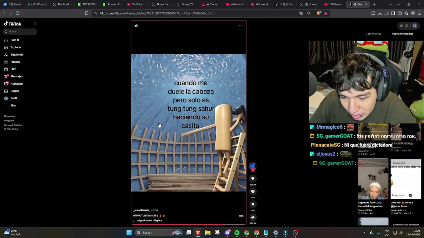Open Spotify from the taskbar
This screenshot has height=238, width=424.
(x=237, y=233)
